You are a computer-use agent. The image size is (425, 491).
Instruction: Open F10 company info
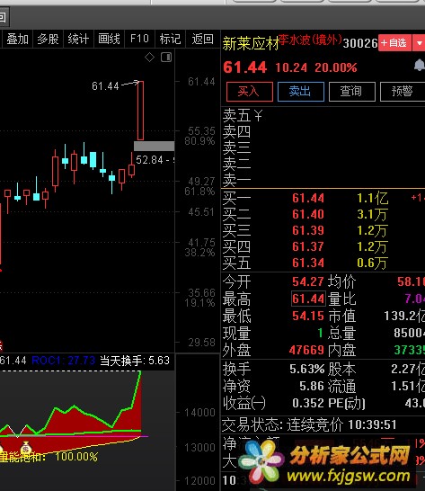139,40
